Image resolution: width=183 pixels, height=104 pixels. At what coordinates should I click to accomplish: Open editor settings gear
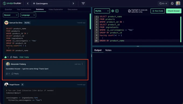point(112,11)
